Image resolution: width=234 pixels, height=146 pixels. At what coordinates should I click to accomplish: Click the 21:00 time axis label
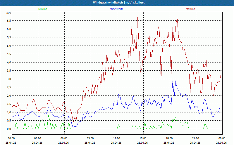196,138
